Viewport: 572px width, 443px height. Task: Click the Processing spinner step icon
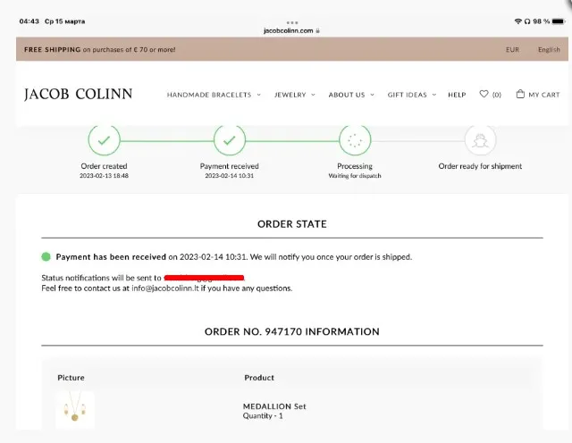[355, 140]
